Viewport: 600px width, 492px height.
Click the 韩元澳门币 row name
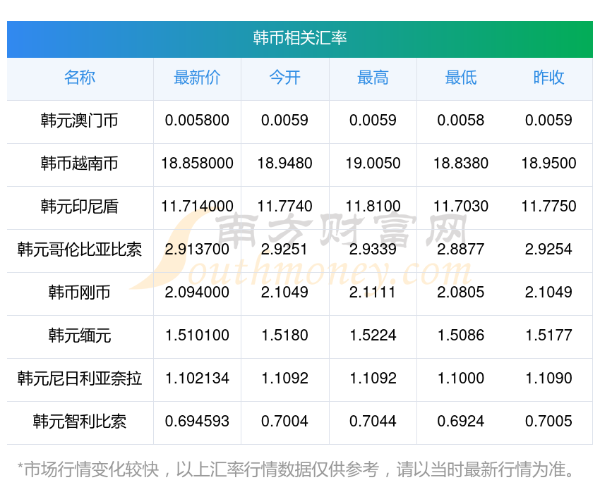80,121
